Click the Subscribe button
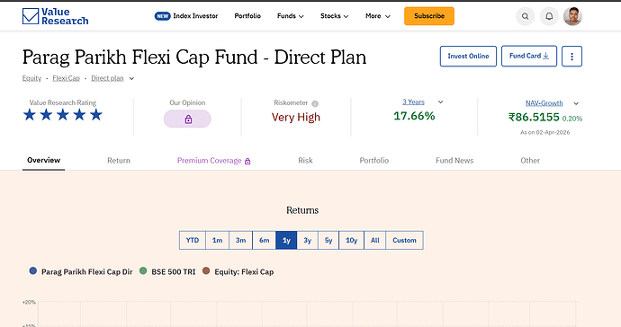 [x=429, y=16]
